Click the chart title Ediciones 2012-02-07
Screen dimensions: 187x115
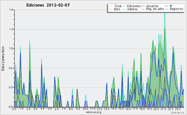pos(48,5)
